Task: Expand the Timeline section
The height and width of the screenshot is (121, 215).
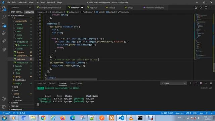Action: point(14,106)
